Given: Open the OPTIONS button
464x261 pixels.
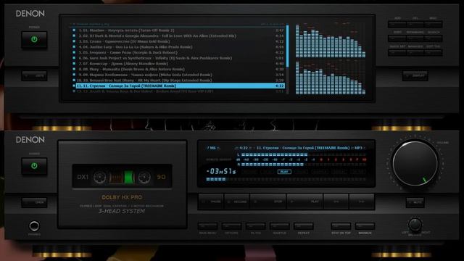Looking at the screenshot, I should click(231, 226).
